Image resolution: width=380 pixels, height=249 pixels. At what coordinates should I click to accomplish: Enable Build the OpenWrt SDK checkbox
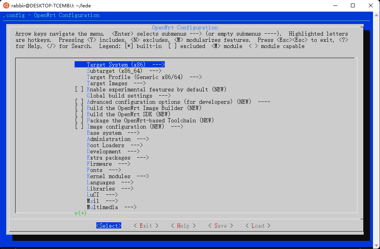[79, 114]
